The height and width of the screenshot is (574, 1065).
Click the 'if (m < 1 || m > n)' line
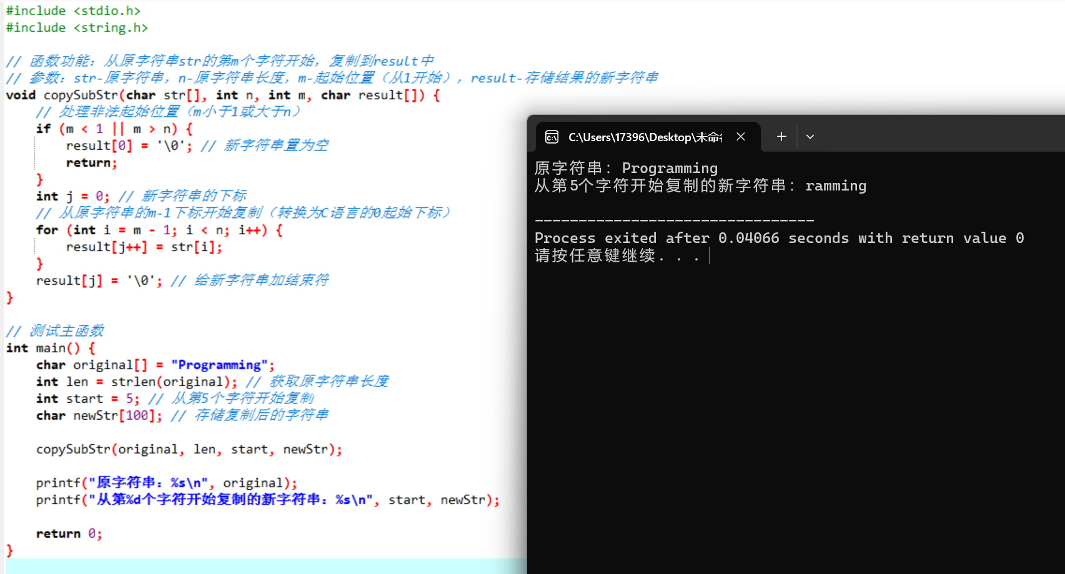click(114, 129)
